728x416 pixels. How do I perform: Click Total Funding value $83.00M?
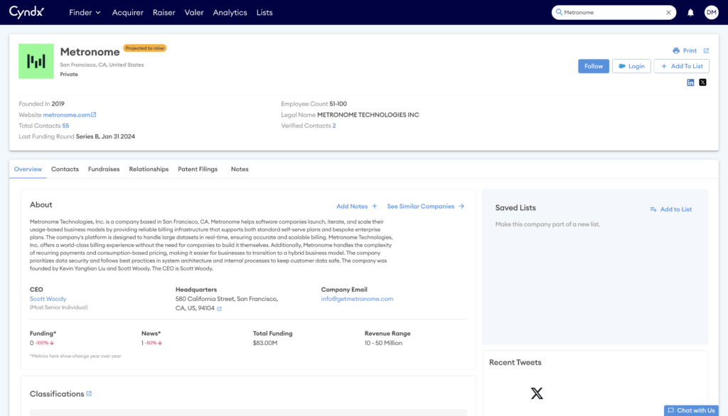[x=265, y=343]
